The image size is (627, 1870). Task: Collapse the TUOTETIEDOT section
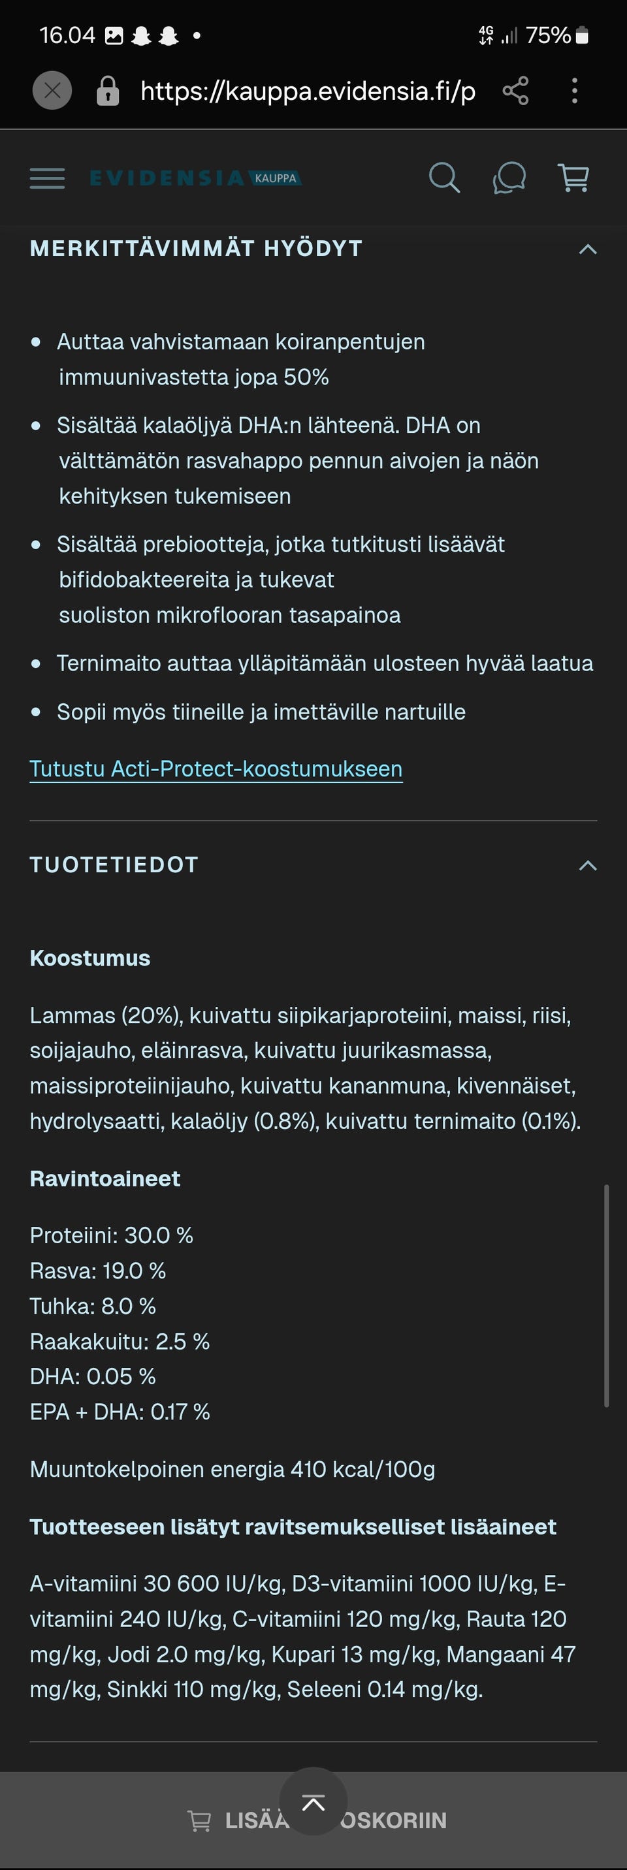click(588, 864)
